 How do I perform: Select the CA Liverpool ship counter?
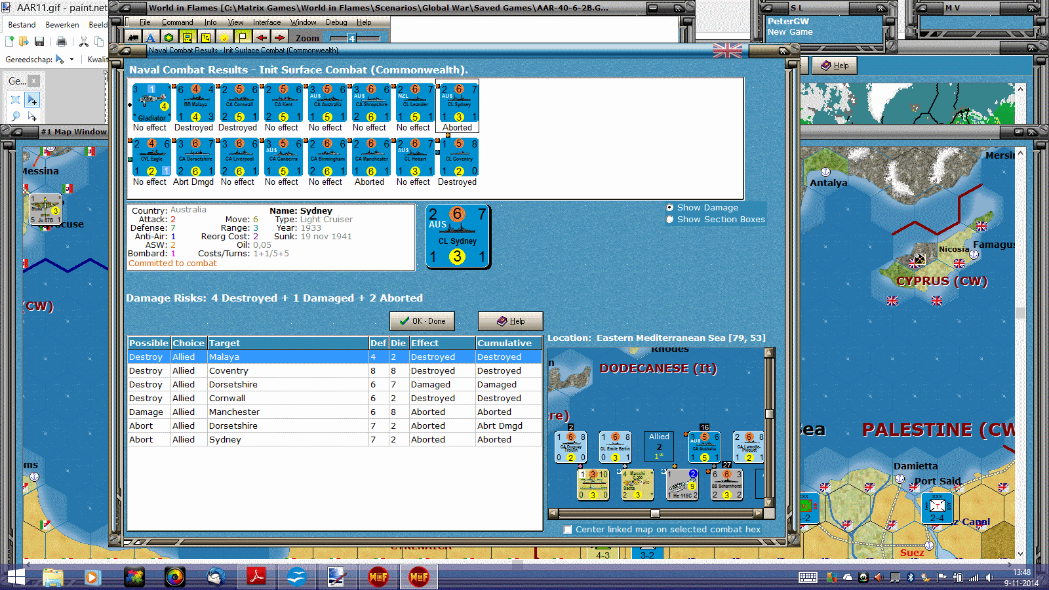click(239, 157)
